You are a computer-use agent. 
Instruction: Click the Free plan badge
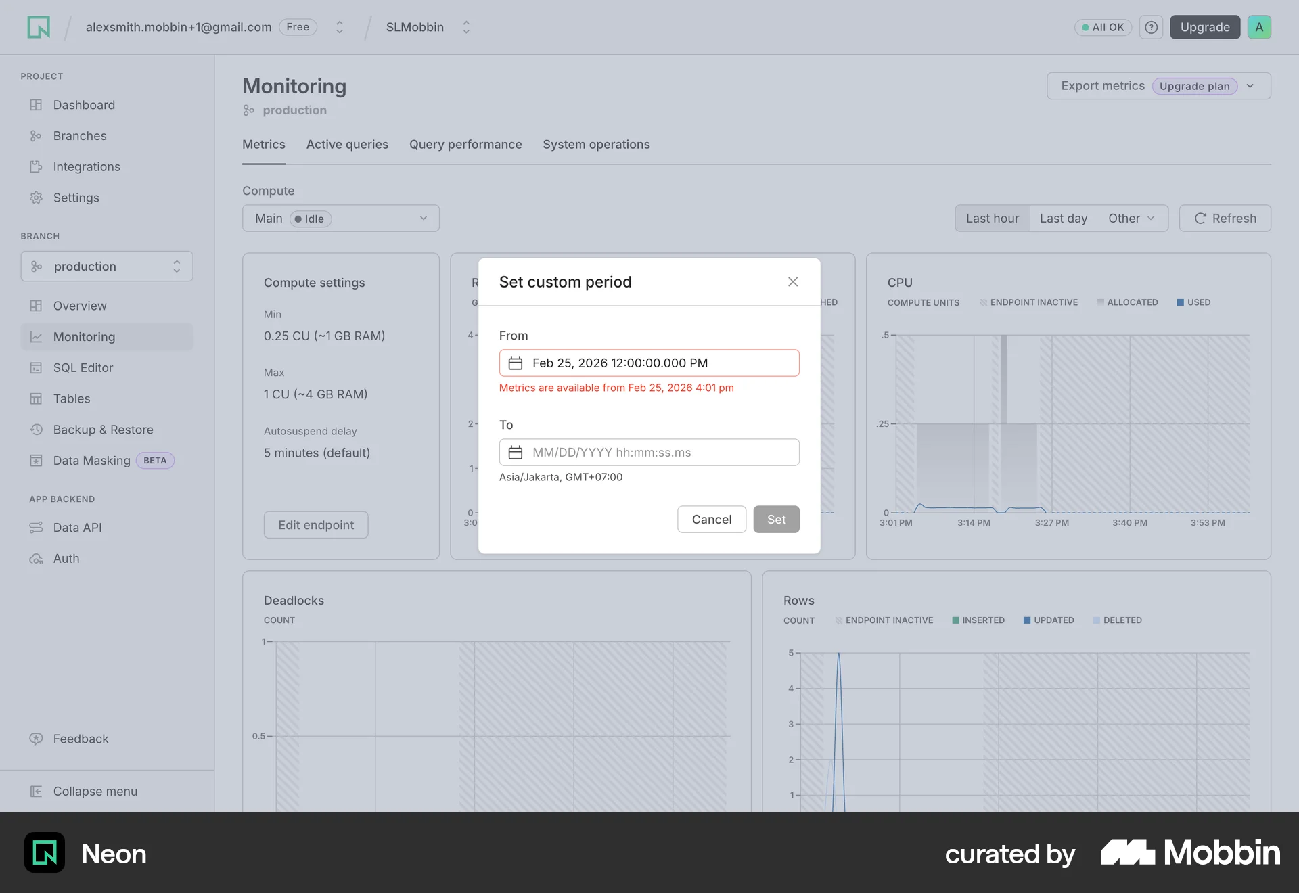click(298, 27)
